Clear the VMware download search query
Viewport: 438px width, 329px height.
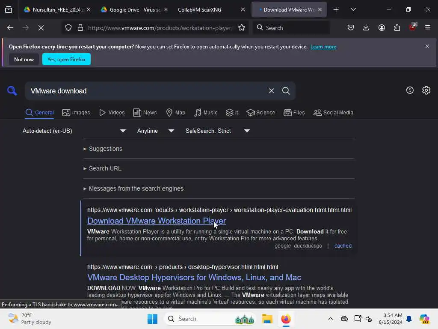tap(271, 91)
